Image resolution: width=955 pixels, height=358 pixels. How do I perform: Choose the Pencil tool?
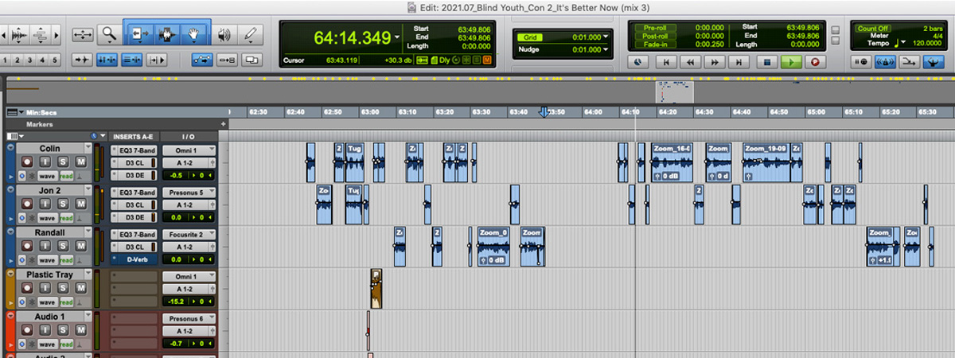point(250,34)
